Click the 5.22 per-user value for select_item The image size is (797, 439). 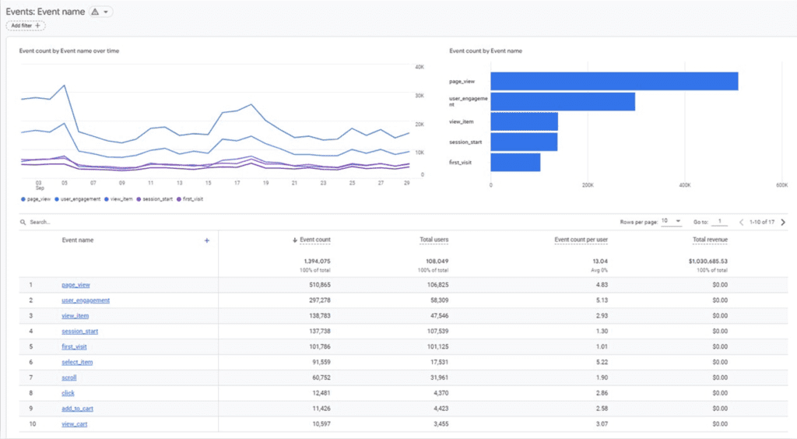coord(602,362)
